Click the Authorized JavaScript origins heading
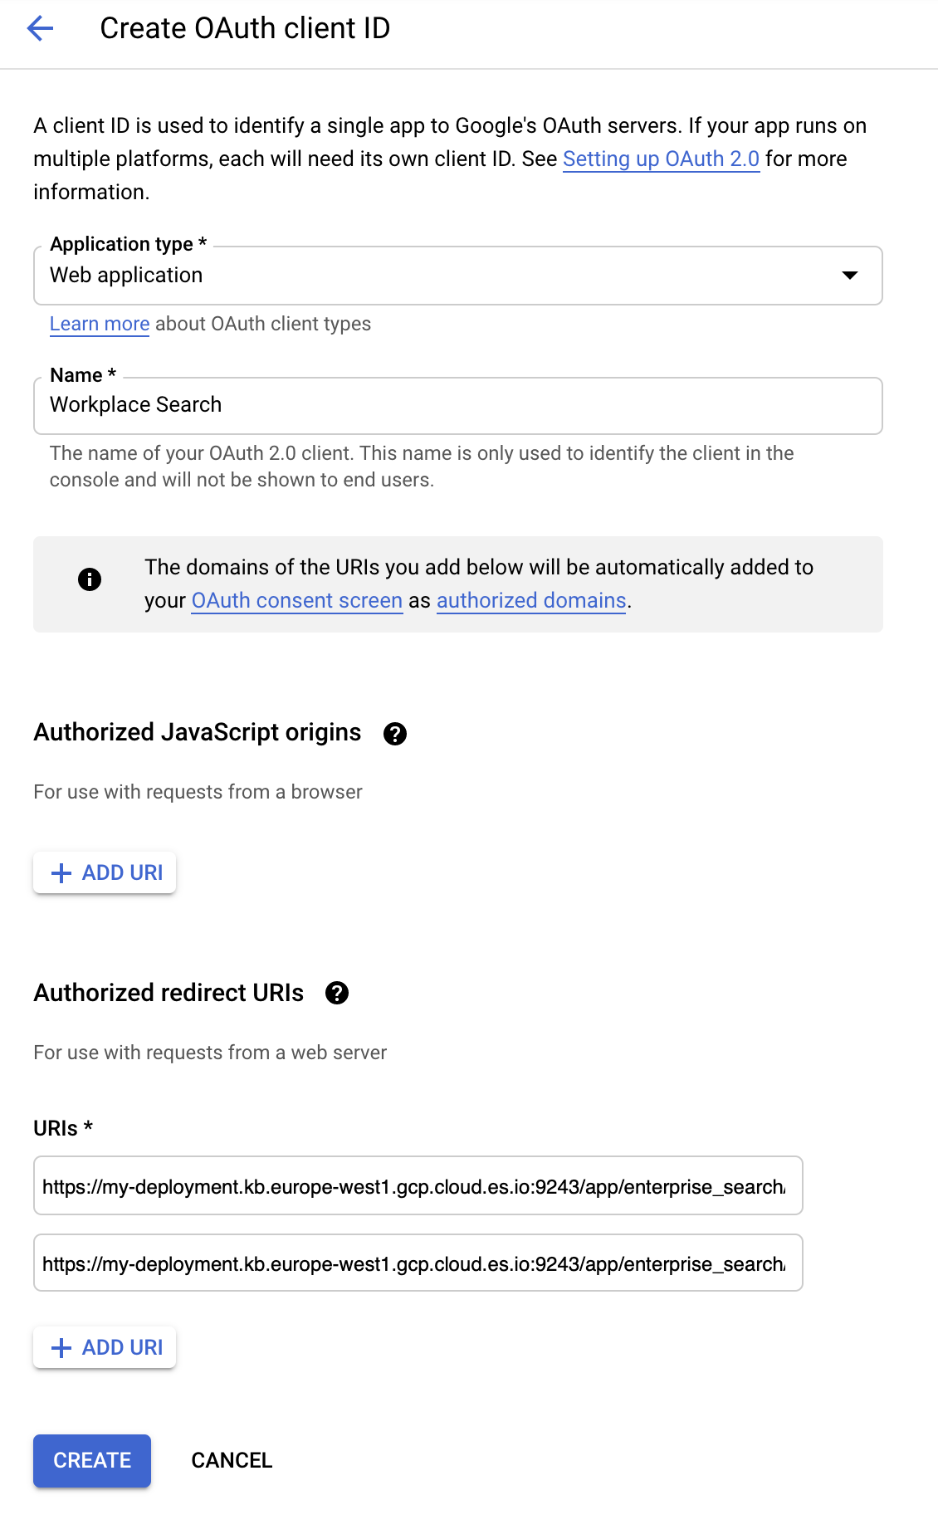 pos(197,732)
